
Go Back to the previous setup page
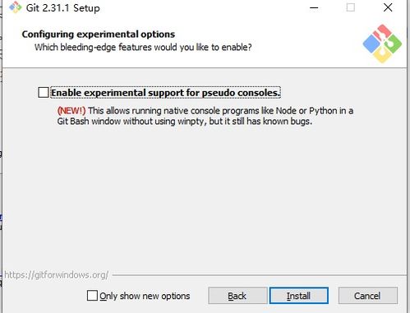click(237, 296)
